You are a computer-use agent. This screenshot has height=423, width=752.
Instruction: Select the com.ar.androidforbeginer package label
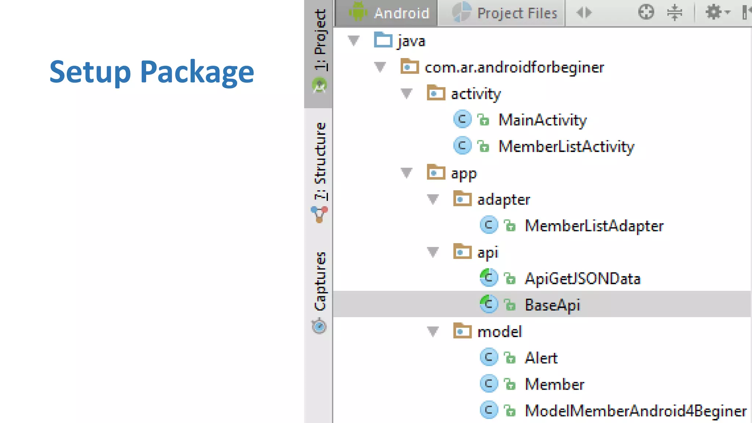[514, 68]
